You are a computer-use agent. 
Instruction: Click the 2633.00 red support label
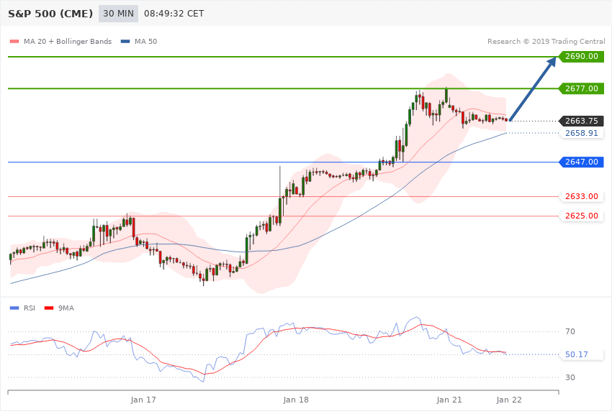pyautogui.click(x=581, y=196)
